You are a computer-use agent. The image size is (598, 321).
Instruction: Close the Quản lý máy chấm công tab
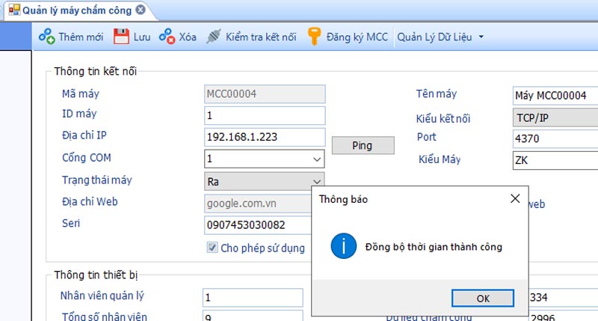141,10
